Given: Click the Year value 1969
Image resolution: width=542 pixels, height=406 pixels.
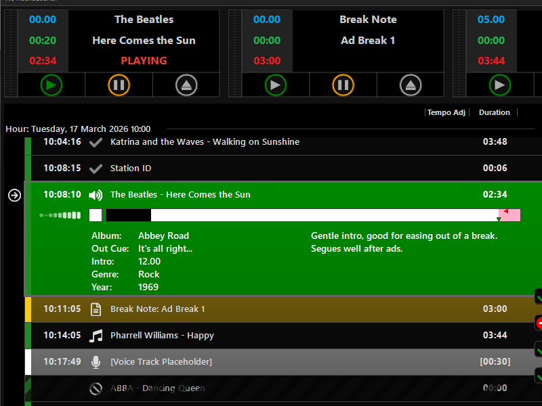Looking at the screenshot, I should (x=148, y=287).
